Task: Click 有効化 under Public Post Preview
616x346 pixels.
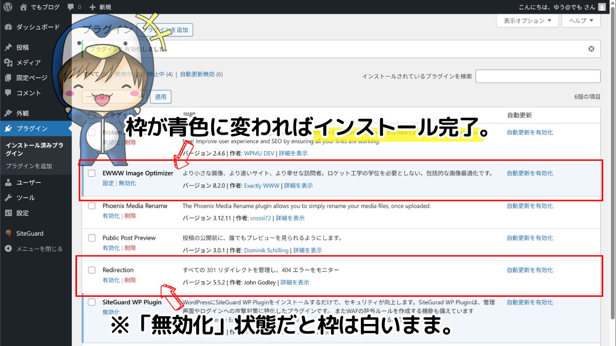Action: [111, 248]
